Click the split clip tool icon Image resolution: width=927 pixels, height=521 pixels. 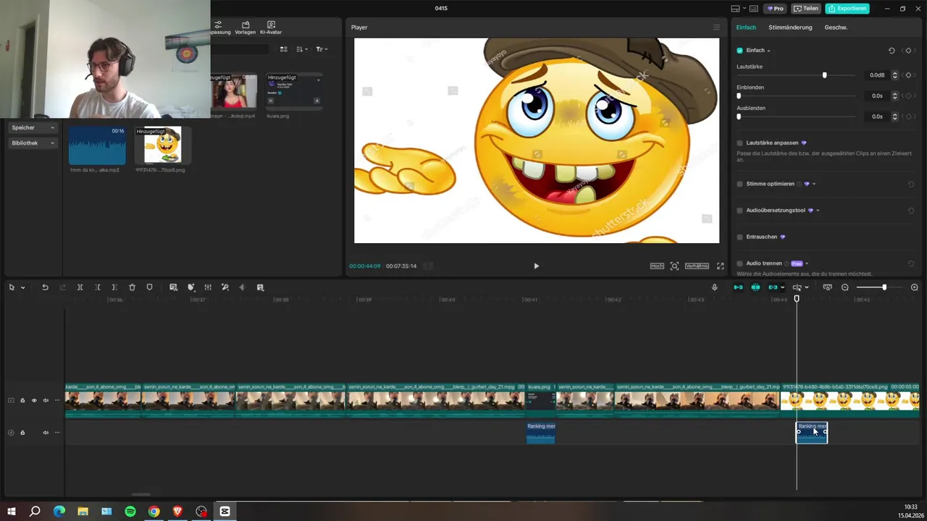80,287
